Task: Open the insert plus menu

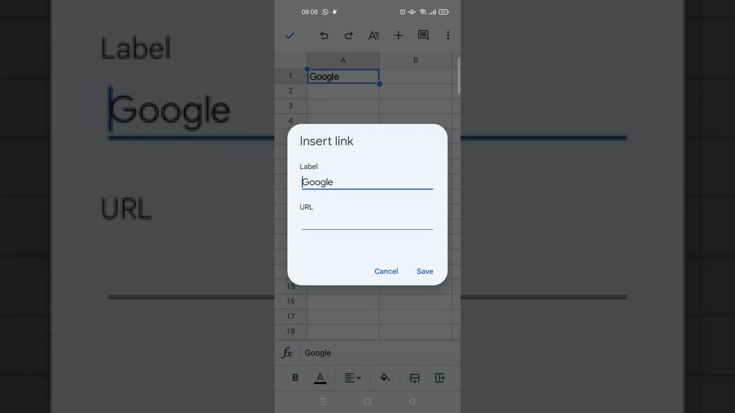Action: (x=398, y=36)
